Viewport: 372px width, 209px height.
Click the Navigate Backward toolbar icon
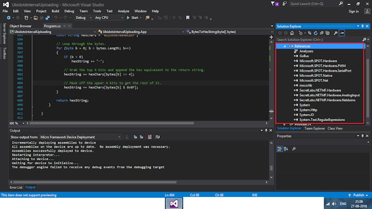pos(9,18)
